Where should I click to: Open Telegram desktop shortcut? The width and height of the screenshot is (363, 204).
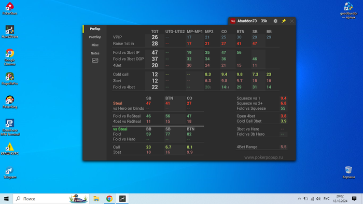click(x=10, y=172)
